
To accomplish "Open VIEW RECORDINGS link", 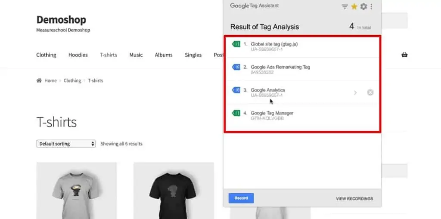I will pos(354,198).
